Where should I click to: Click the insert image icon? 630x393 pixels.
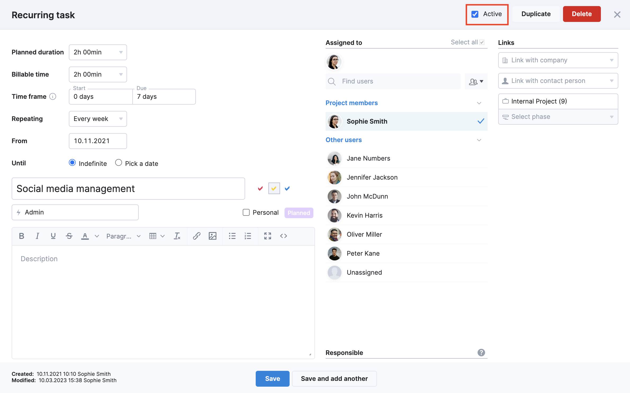tap(213, 236)
